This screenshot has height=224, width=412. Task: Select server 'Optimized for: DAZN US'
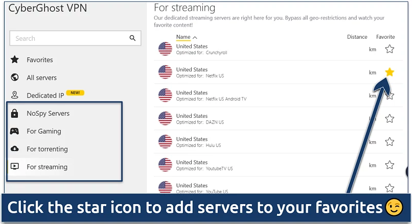[x=200, y=122]
